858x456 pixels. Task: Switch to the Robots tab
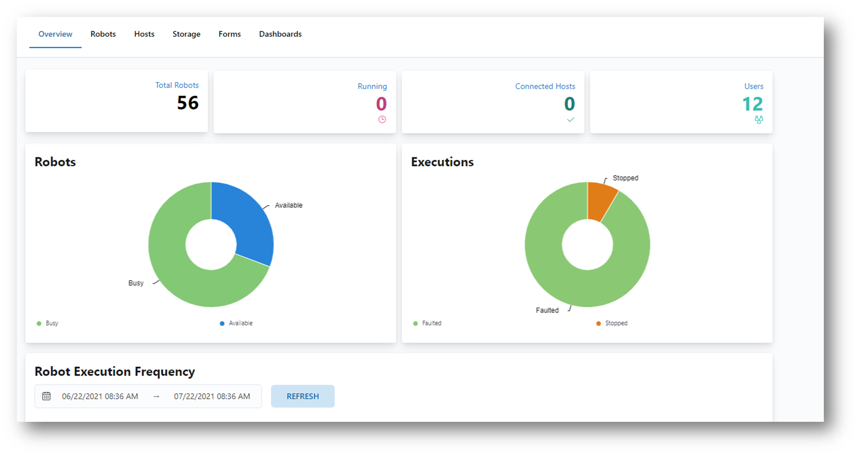pos(103,34)
